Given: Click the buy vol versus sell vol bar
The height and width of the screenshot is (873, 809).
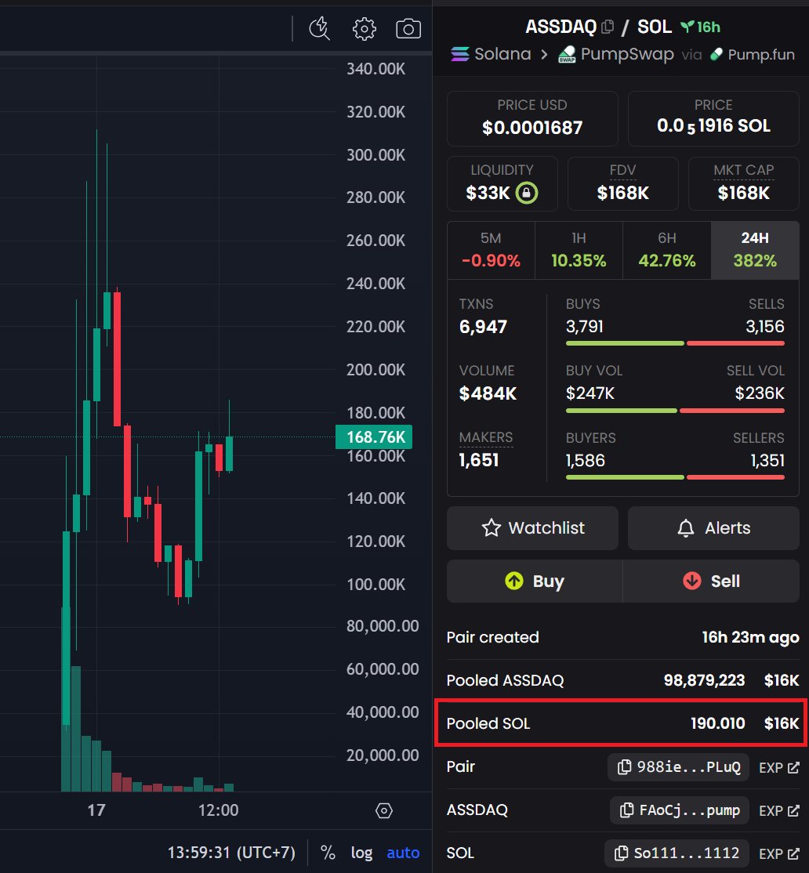Looking at the screenshot, I should tap(675, 411).
